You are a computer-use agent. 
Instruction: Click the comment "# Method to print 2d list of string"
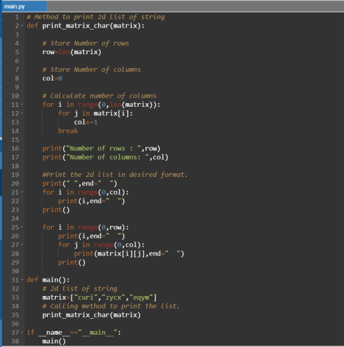(96, 17)
